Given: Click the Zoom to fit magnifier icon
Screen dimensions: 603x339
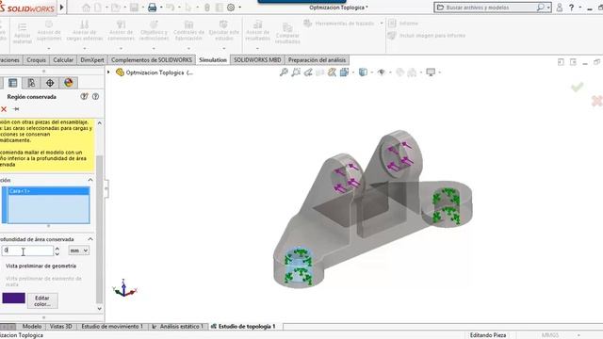Looking at the screenshot, I should coord(284,72).
